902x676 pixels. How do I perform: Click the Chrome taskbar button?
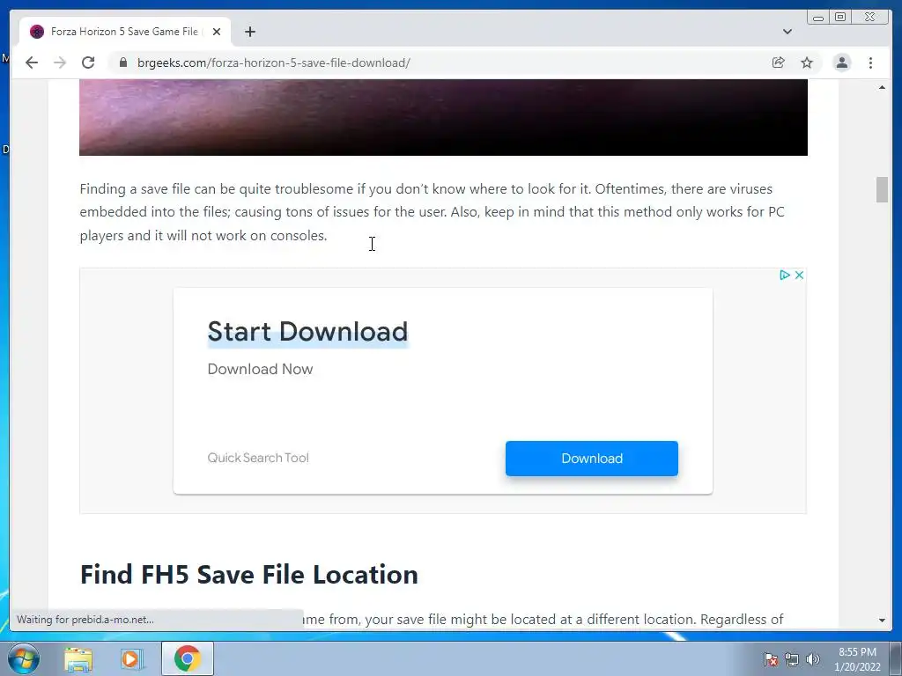tap(188, 658)
